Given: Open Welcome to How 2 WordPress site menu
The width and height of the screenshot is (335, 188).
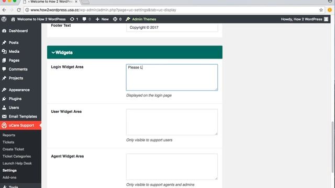Looking at the screenshot, I should 41,19.
